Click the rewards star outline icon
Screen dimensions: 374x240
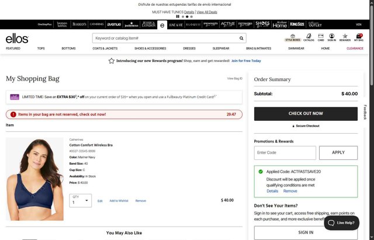(112, 61)
